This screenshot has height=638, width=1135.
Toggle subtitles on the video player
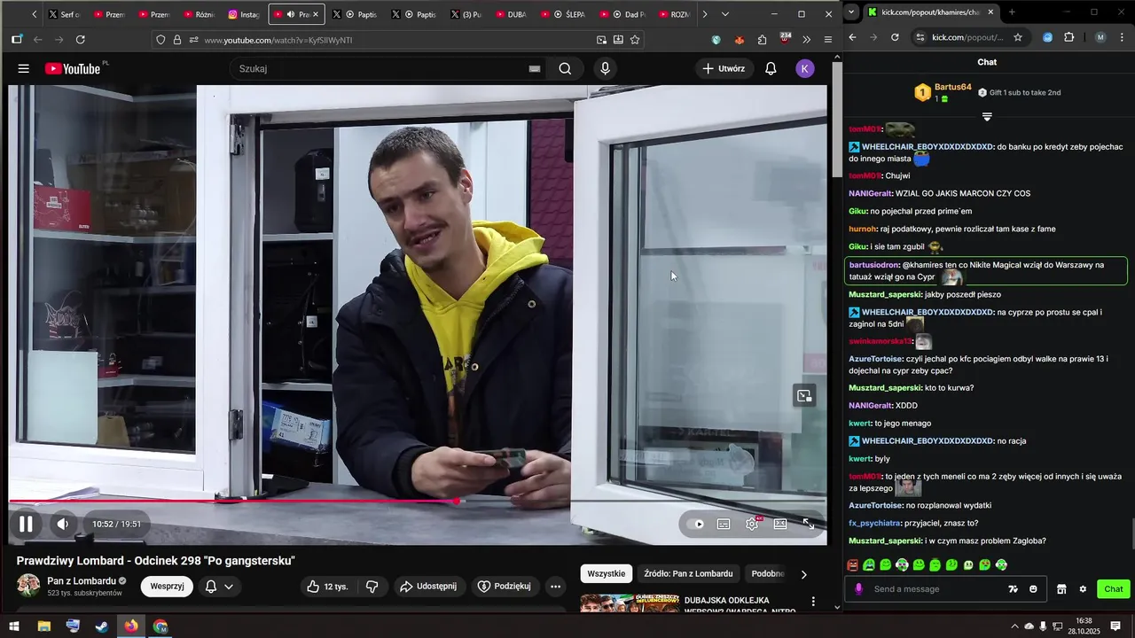point(724,524)
